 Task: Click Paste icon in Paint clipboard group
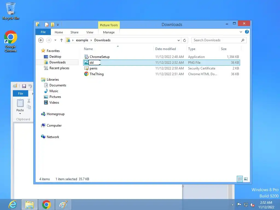coord(20,103)
